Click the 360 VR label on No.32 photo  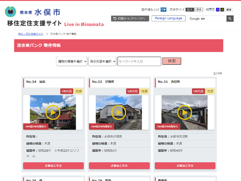(102, 126)
